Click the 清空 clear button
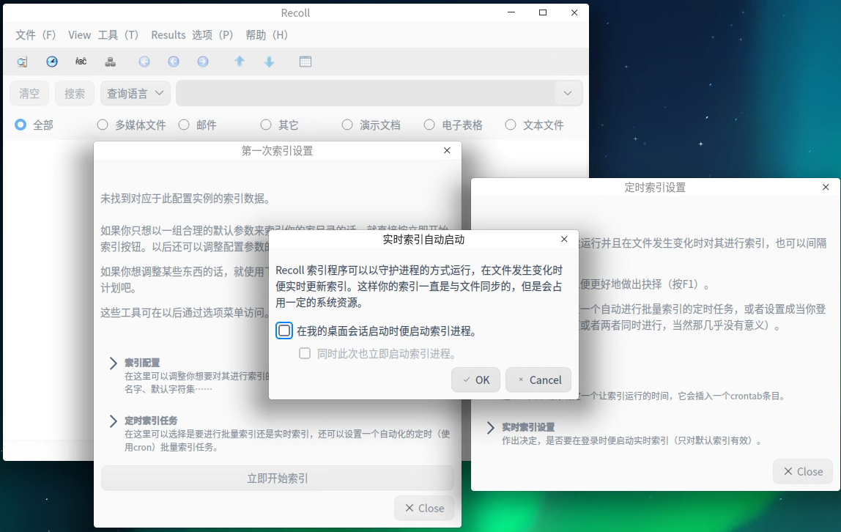Screen dimensions: 841x532 click(x=29, y=93)
